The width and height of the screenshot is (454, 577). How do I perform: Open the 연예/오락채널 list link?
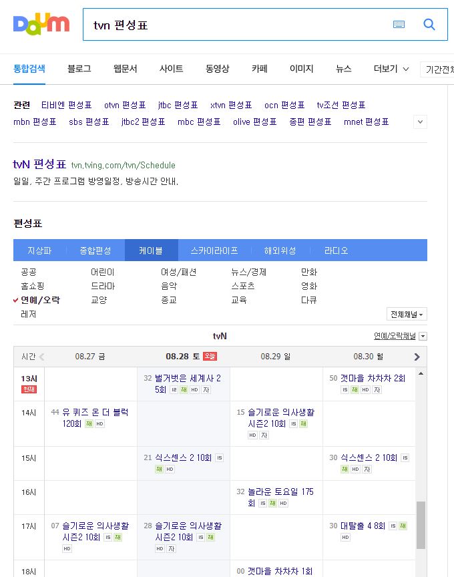point(395,336)
